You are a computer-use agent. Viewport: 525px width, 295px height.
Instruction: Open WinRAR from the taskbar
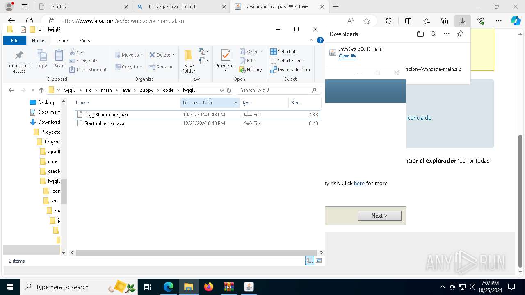pyautogui.click(x=228, y=287)
